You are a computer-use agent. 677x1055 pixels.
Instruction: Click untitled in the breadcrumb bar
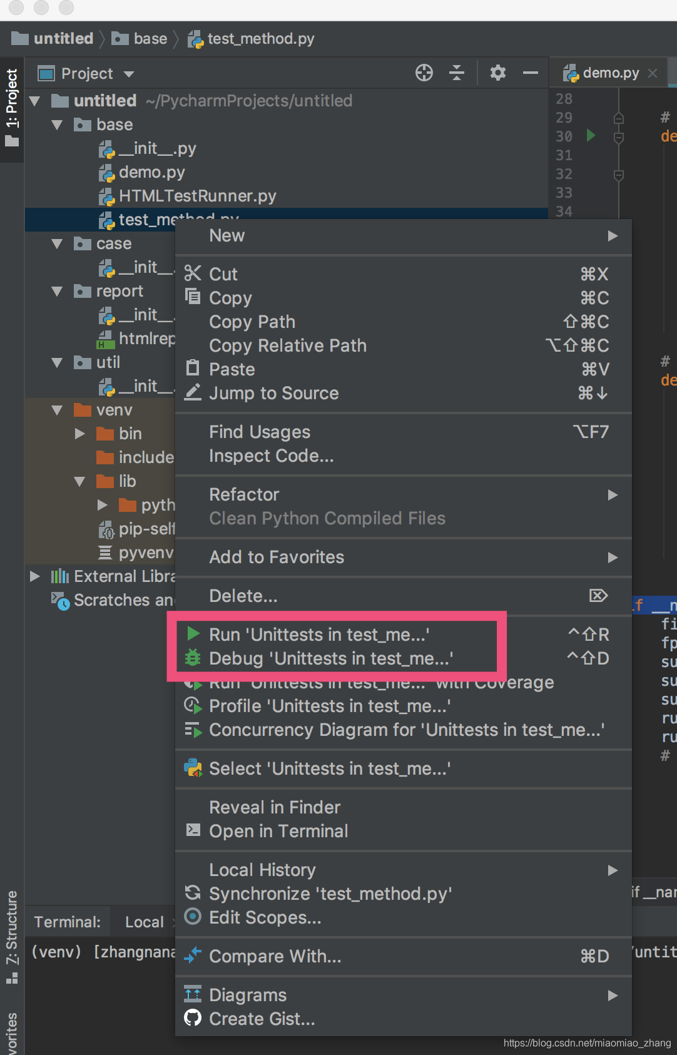point(53,39)
